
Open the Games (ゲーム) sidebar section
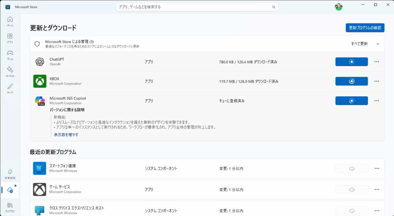(10, 55)
